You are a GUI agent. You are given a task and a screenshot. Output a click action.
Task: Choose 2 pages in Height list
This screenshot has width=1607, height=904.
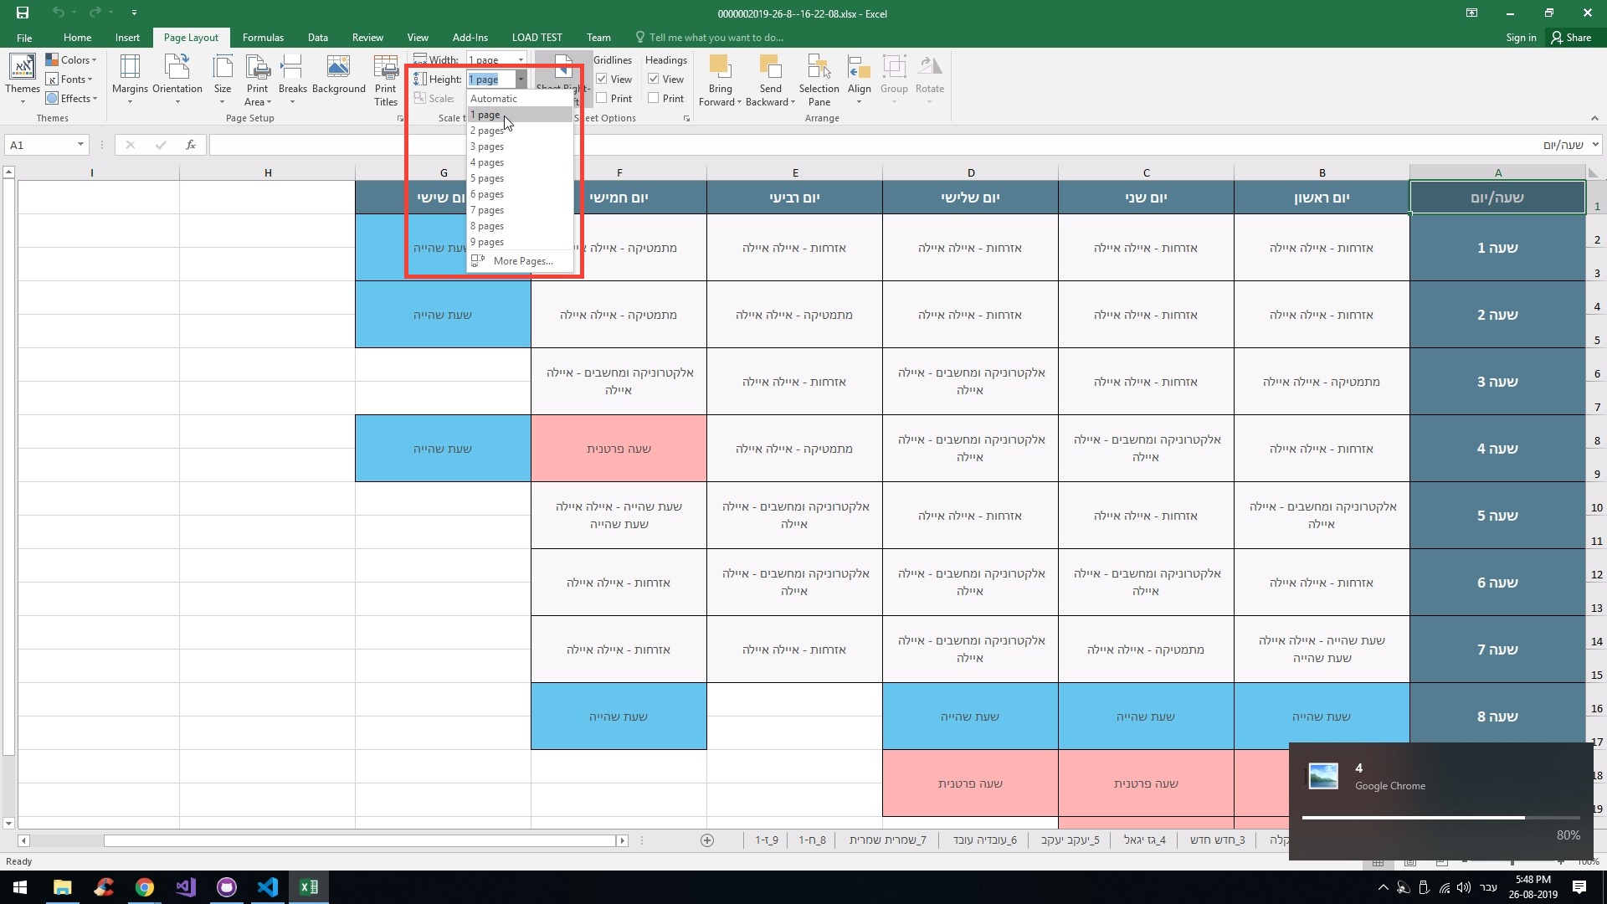click(x=520, y=131)
